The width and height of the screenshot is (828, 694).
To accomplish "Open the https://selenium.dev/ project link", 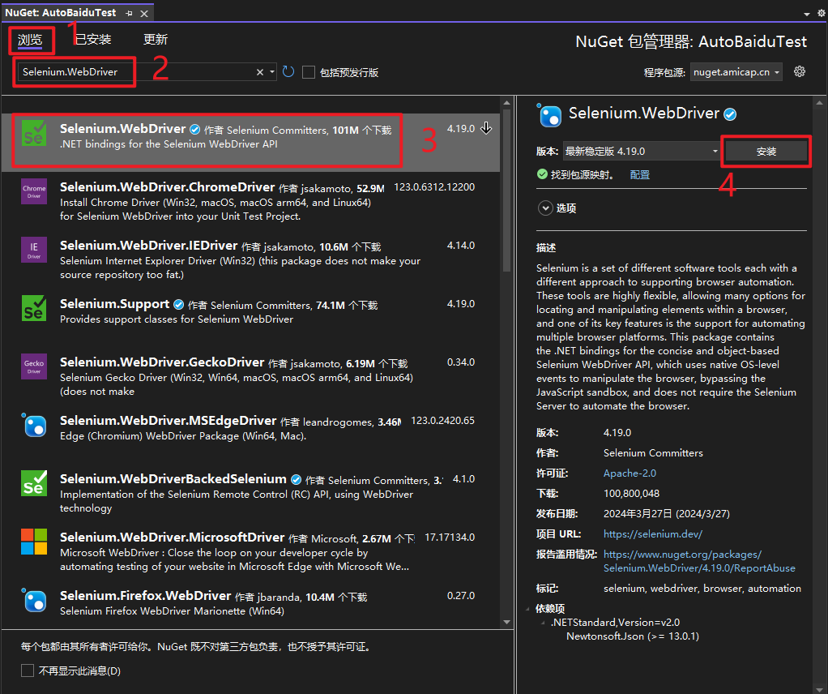I will point(653,533).
